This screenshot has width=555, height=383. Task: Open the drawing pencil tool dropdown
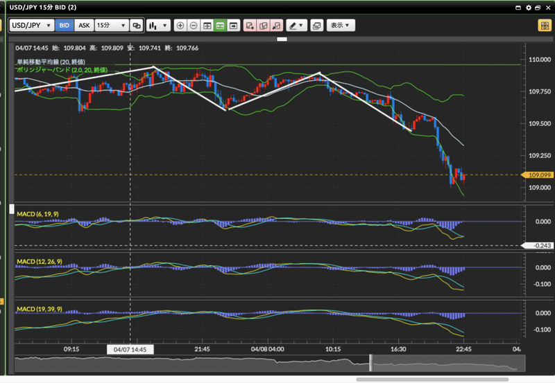click(x=297, y=26)
